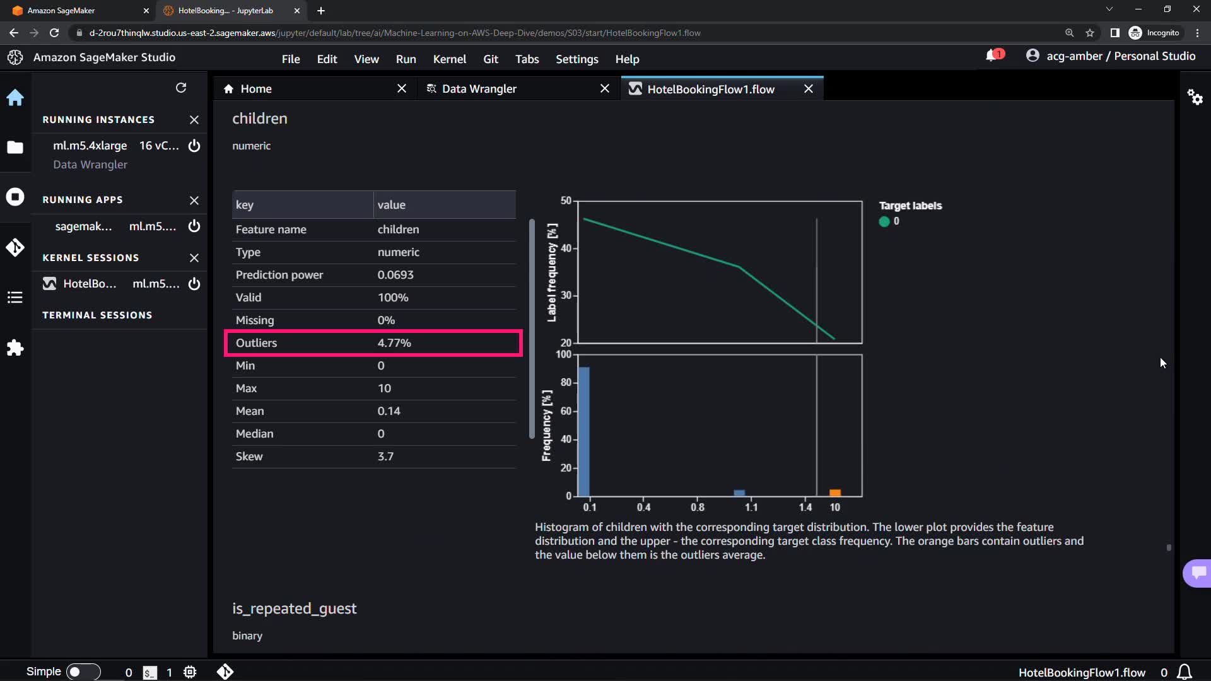Switch to the Home tab
The height and width of the screenshot is (681, 1211).
point(255,89)
